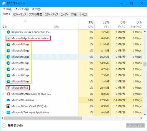The width and height of the screenshot is (147, 131).
Task: Maximize the Task Manager window
Action: coord(131,4)
